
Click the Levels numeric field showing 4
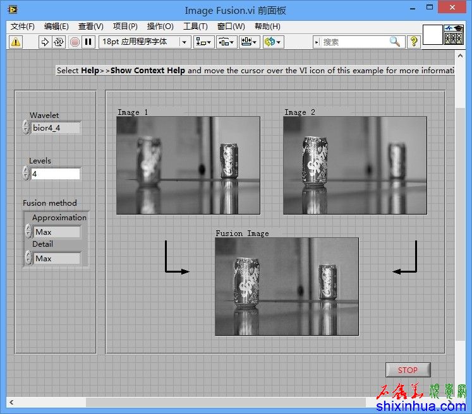[56, 174]
